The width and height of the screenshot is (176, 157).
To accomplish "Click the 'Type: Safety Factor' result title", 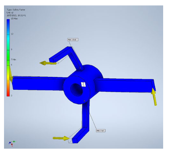I will [16, 10].
